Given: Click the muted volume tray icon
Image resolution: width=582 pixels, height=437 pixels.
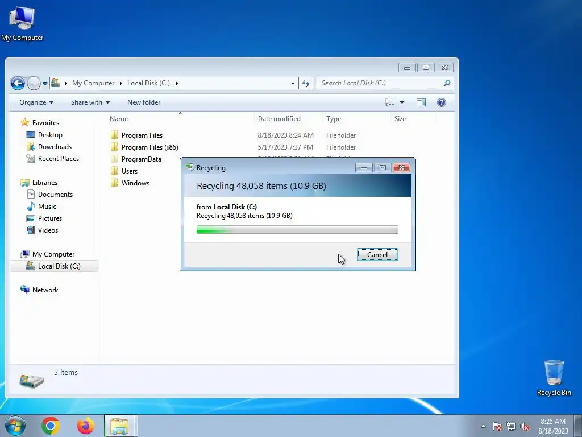Looking at the screenshot, I should (525, 426).
